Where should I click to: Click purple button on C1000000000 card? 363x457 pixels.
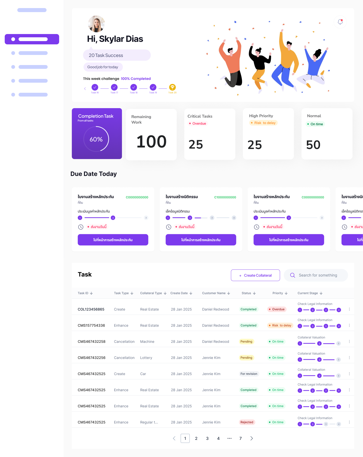tap(201, 240)
